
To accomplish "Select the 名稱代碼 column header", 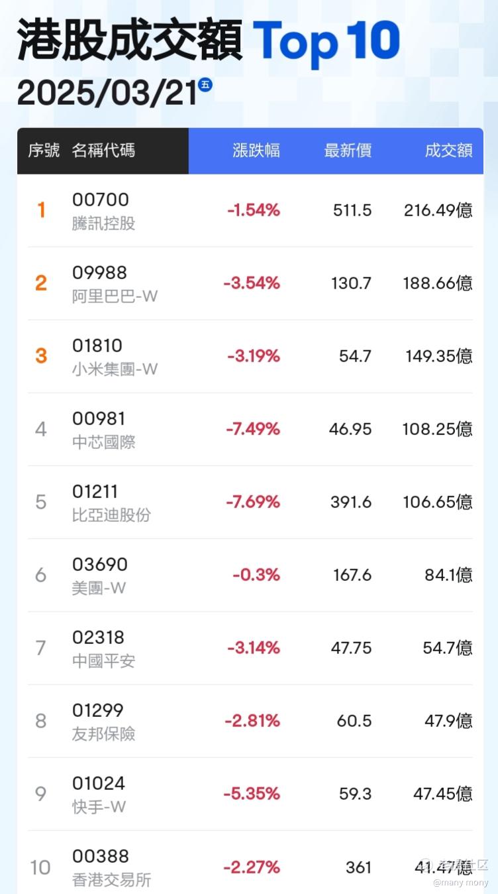I will click(x=103, y=151).
